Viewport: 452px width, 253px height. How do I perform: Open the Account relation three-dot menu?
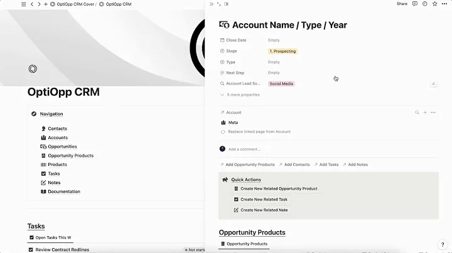pos(433,113)
